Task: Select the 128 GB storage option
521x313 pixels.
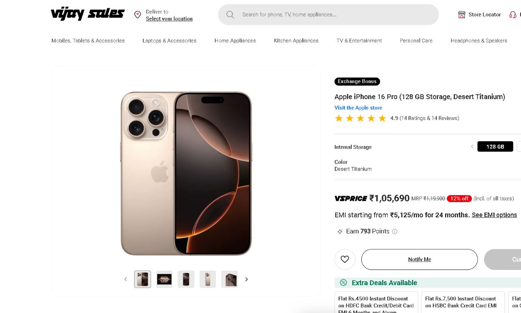Action: 495,147
